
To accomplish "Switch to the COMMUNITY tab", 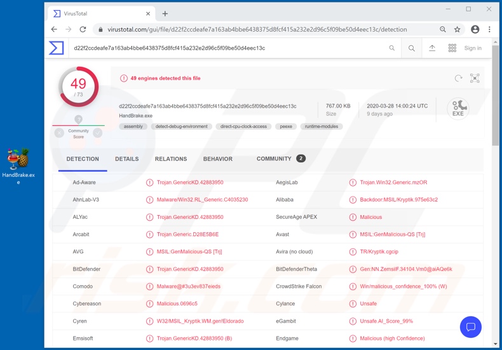I will (x=281, y=158).
